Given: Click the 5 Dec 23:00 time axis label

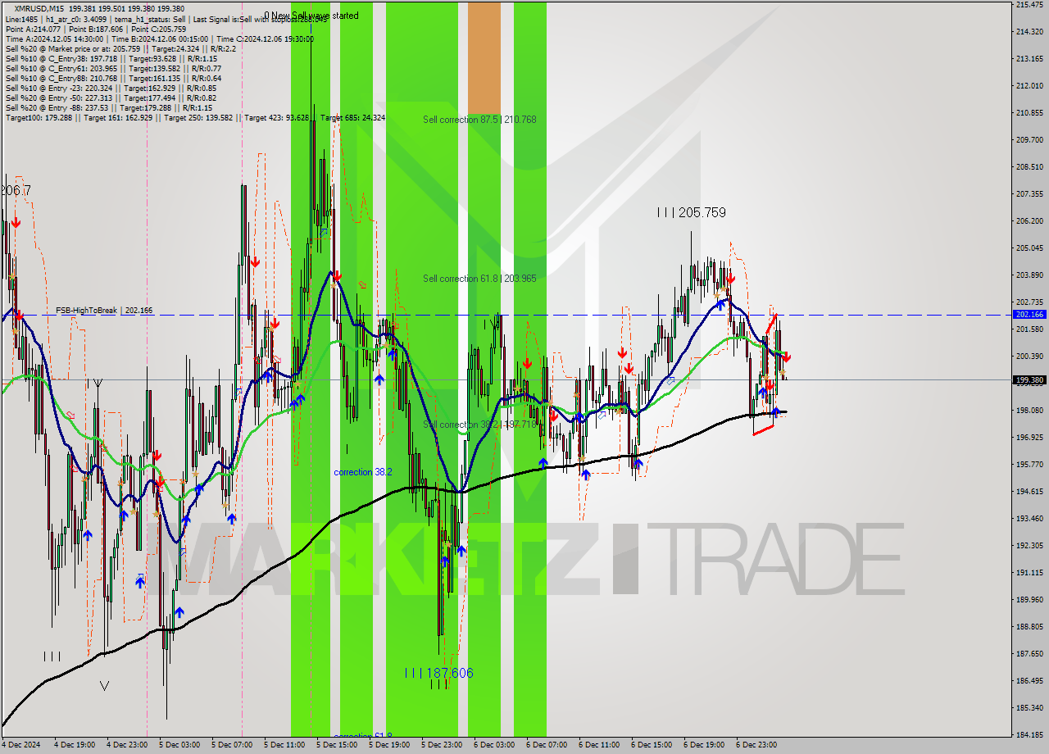Looking at the screenshot, I should pos(442,745).
